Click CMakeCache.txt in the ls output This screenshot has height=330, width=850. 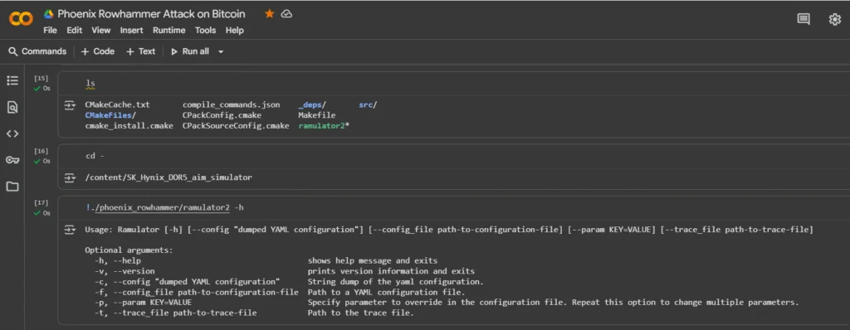(x=117, y=104)
